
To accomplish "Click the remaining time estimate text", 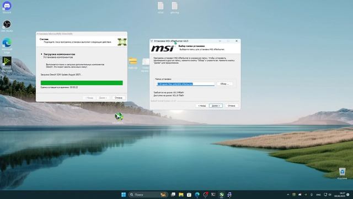I will 59,87.
